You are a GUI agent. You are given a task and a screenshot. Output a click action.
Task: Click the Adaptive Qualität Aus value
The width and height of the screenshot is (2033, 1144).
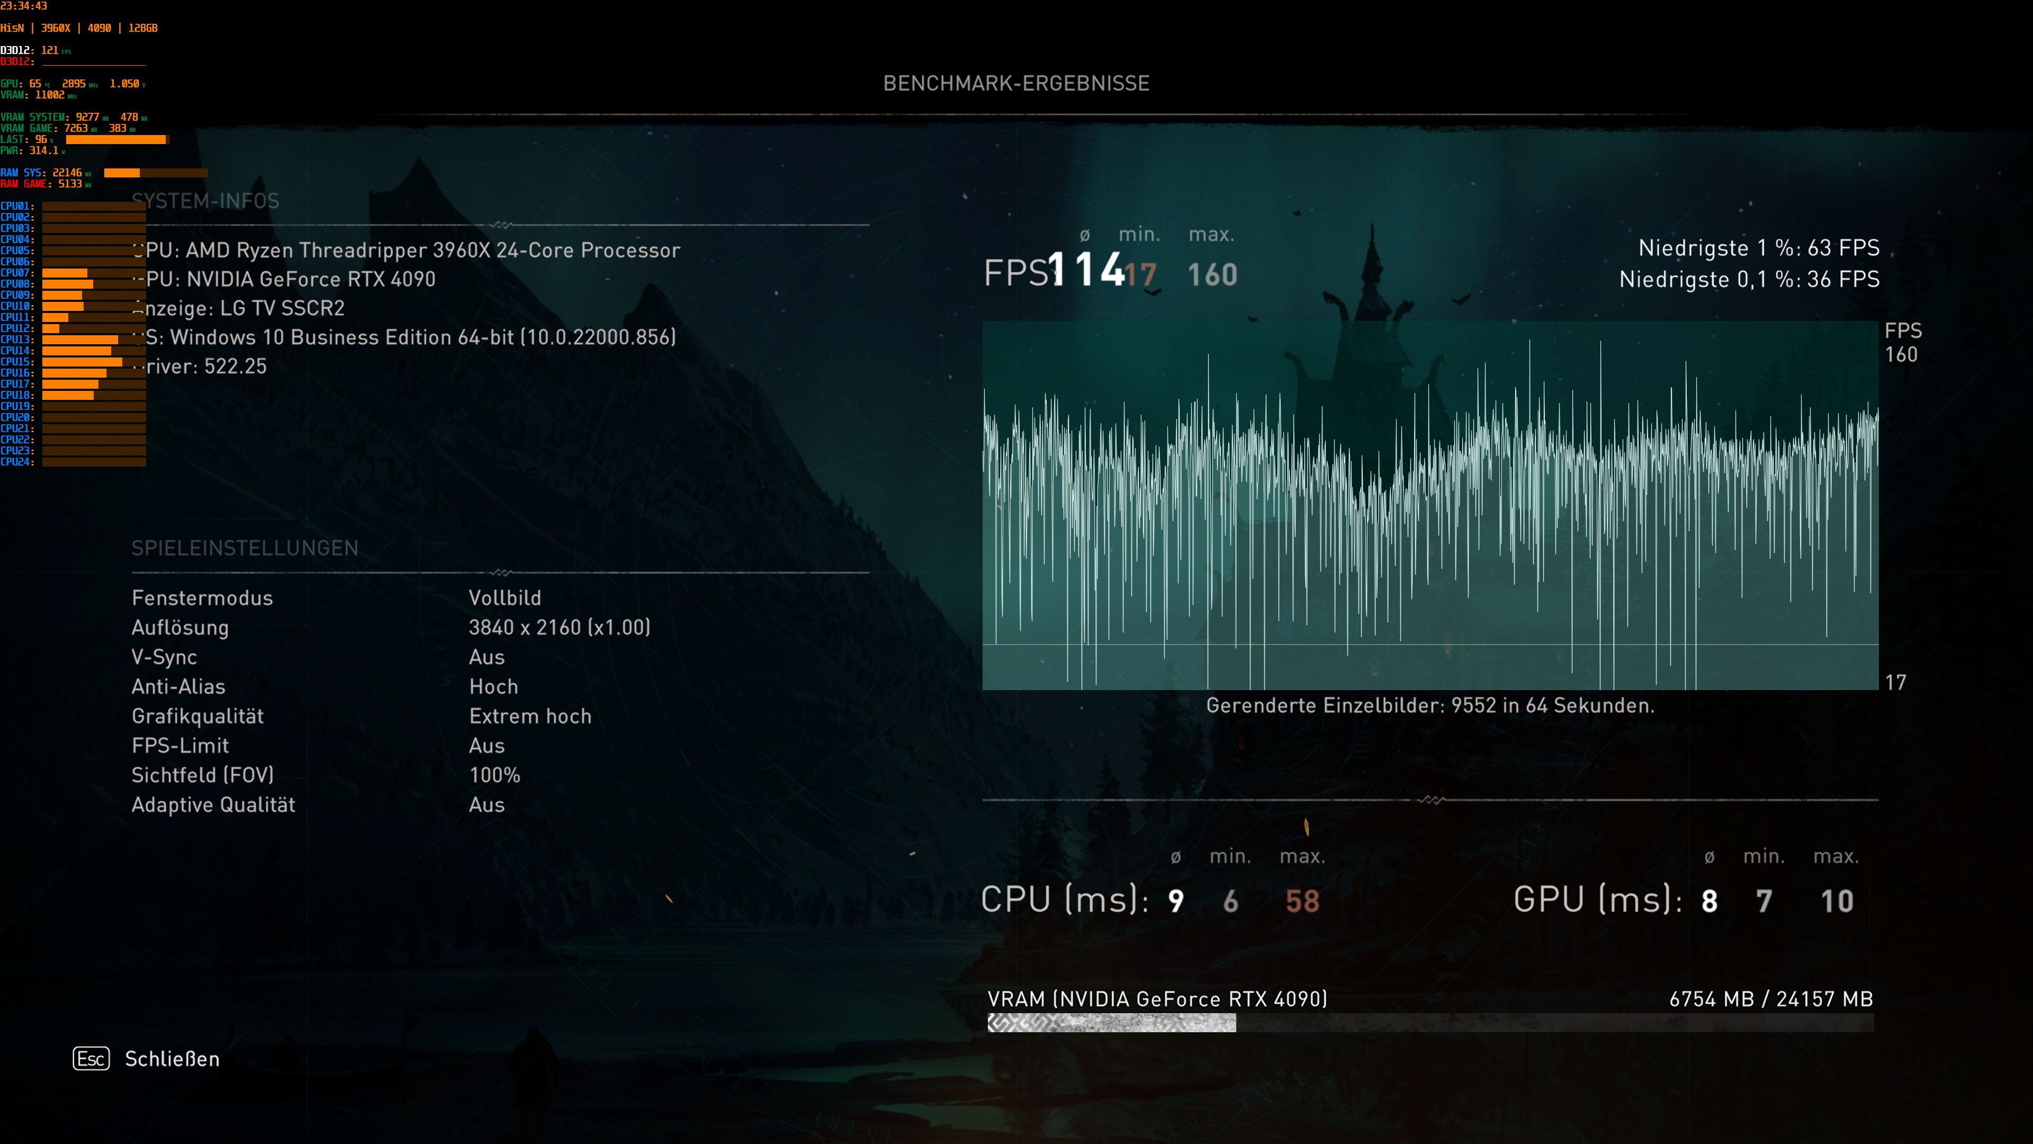tap(486, 805)
